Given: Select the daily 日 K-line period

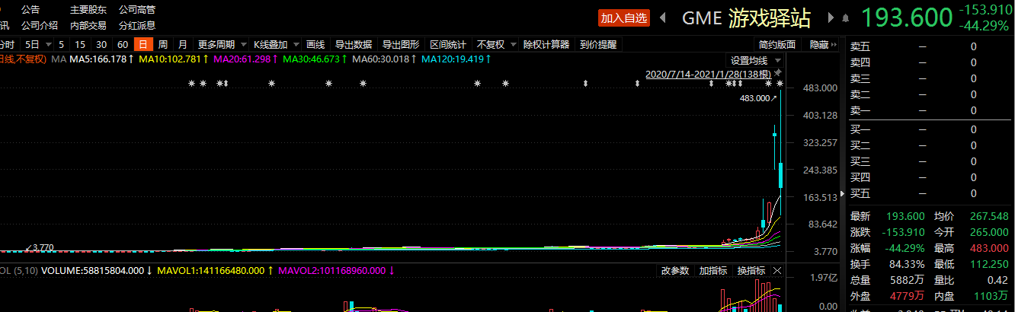Looking at the screenshot, I should [142, 44].
